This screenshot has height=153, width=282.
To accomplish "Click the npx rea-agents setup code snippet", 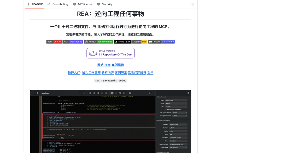I will (111, 80).
